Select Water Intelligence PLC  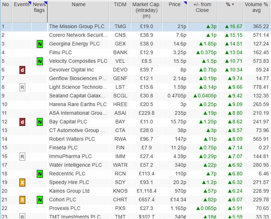click(x=75, y=165)
